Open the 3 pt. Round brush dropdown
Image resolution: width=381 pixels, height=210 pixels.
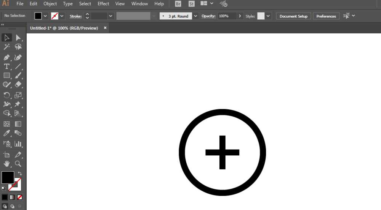(195, 16)
